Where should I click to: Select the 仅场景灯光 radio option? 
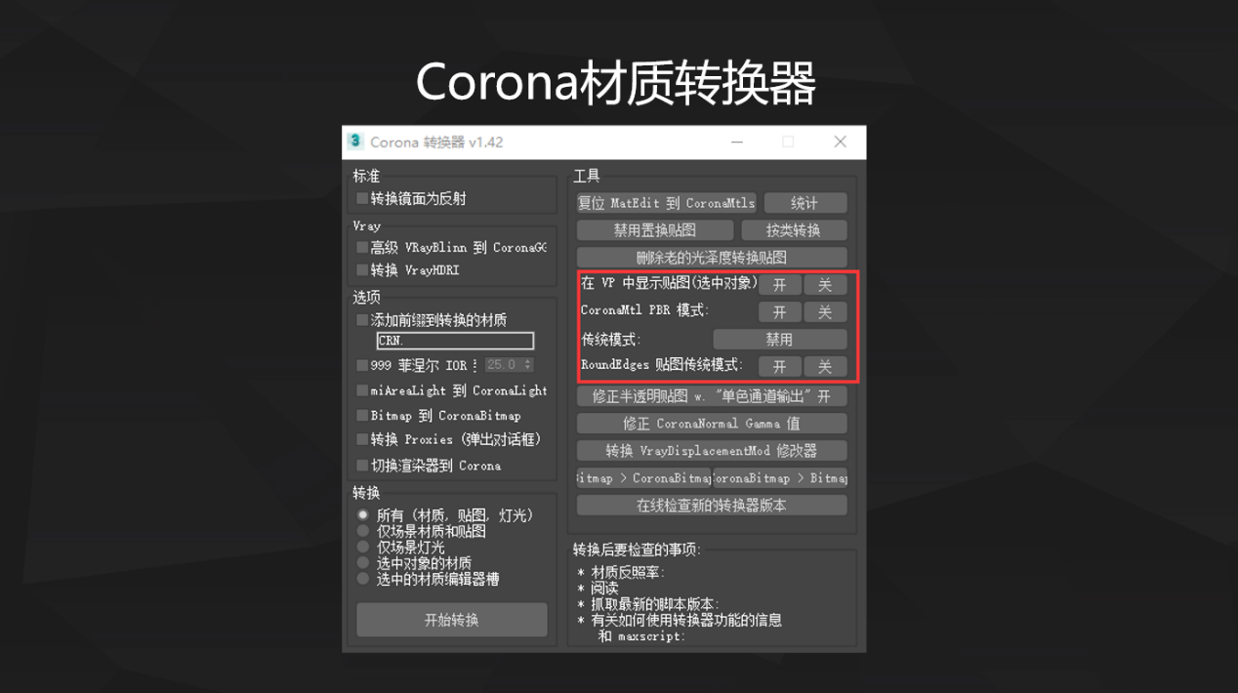[363, 547]
